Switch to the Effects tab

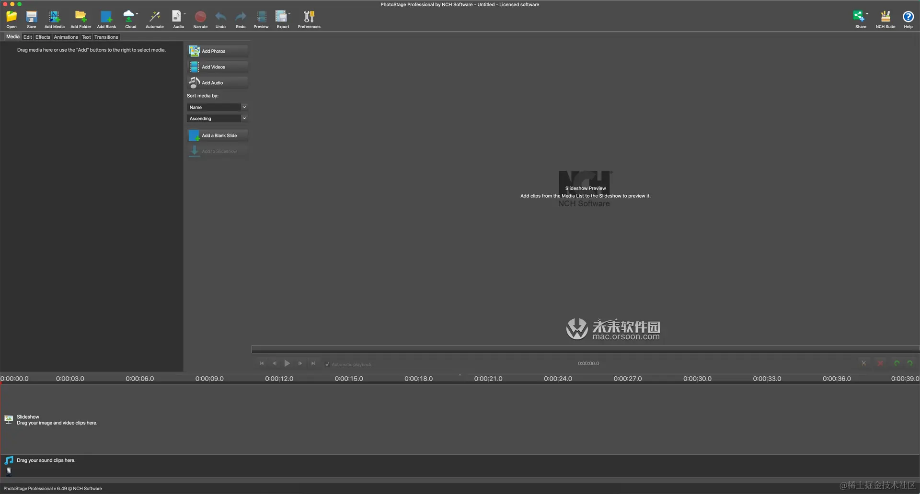(43, 37)
